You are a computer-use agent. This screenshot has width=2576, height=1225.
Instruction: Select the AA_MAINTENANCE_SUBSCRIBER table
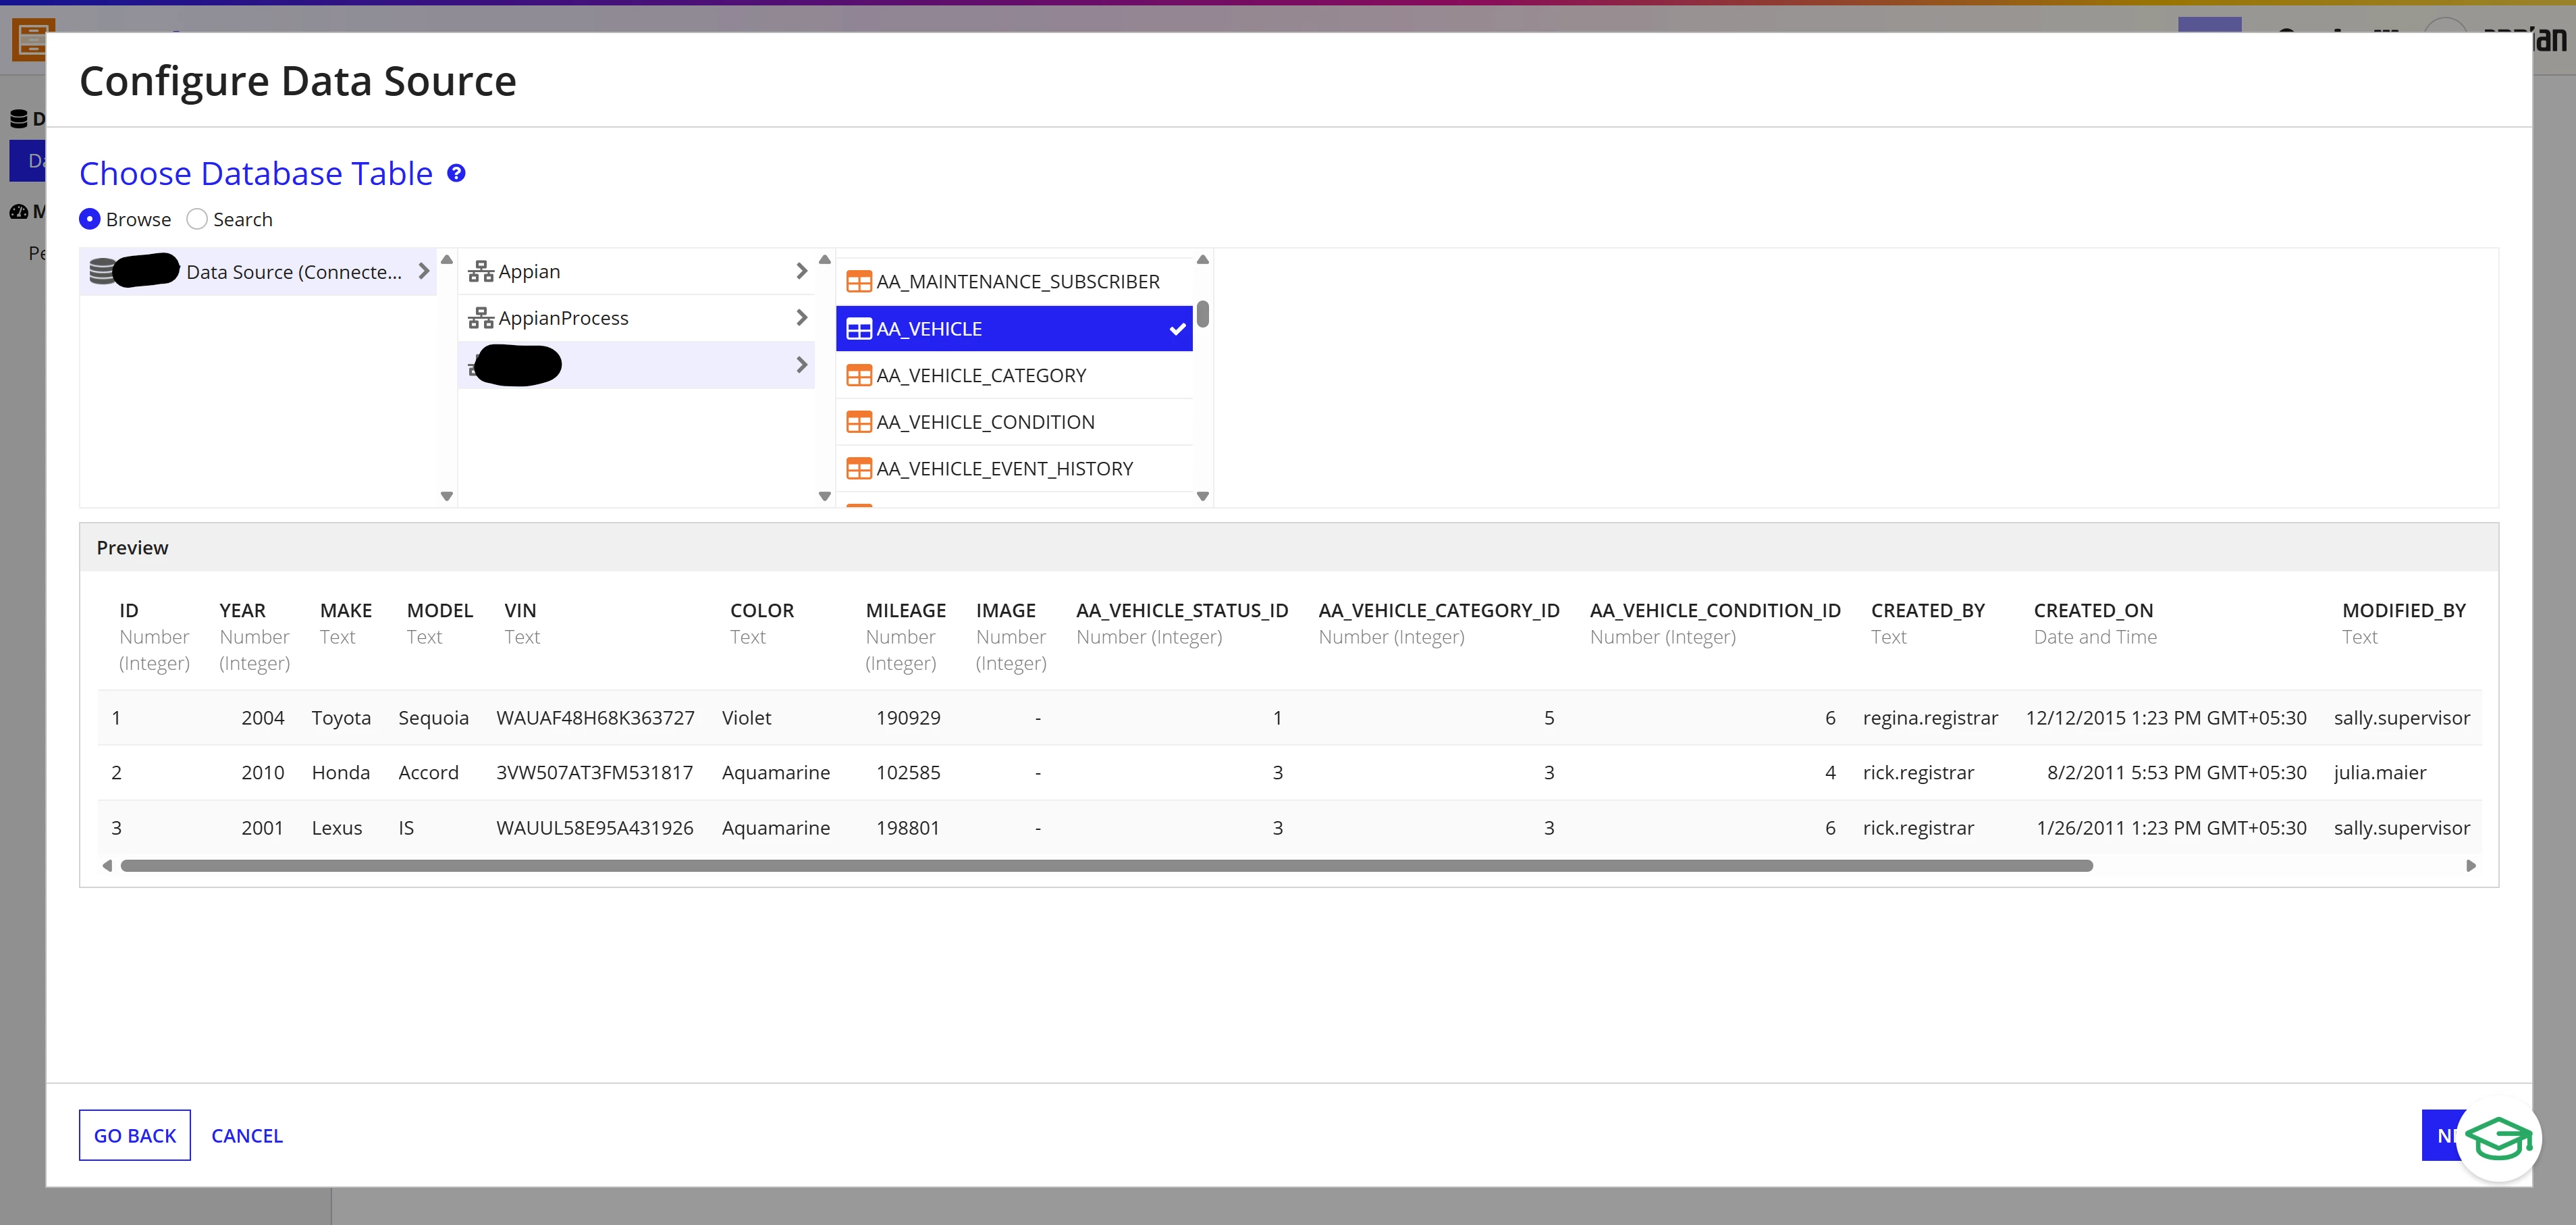(x=1014, y=282)
